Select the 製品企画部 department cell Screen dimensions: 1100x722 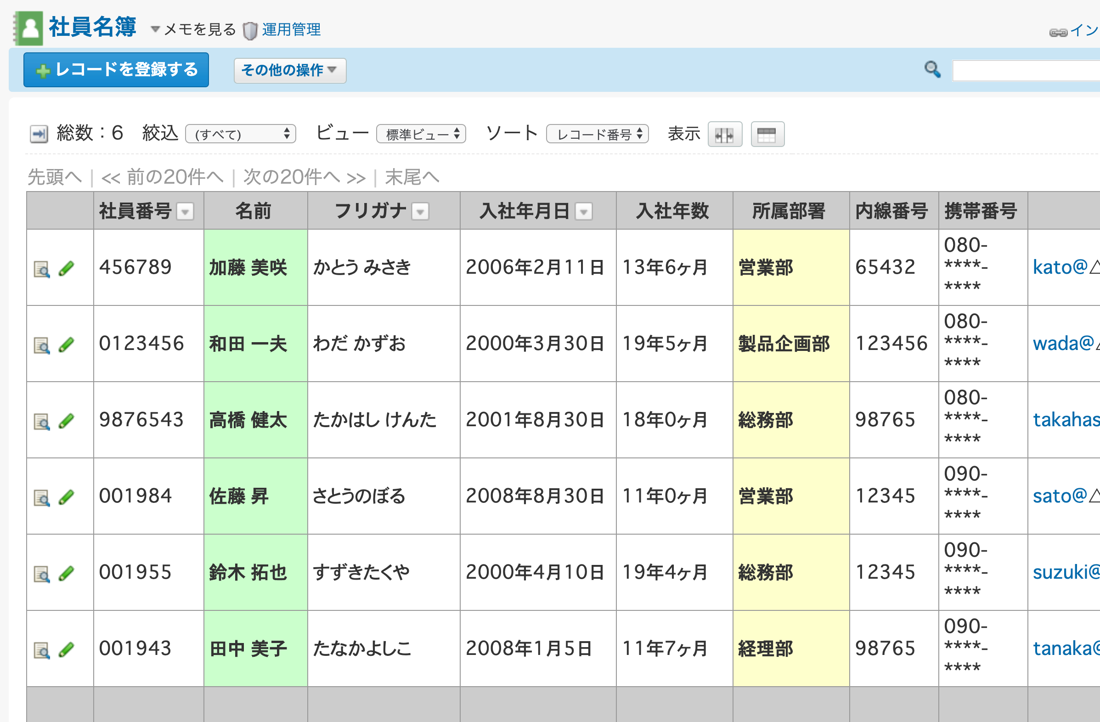[x=791, y=344]
